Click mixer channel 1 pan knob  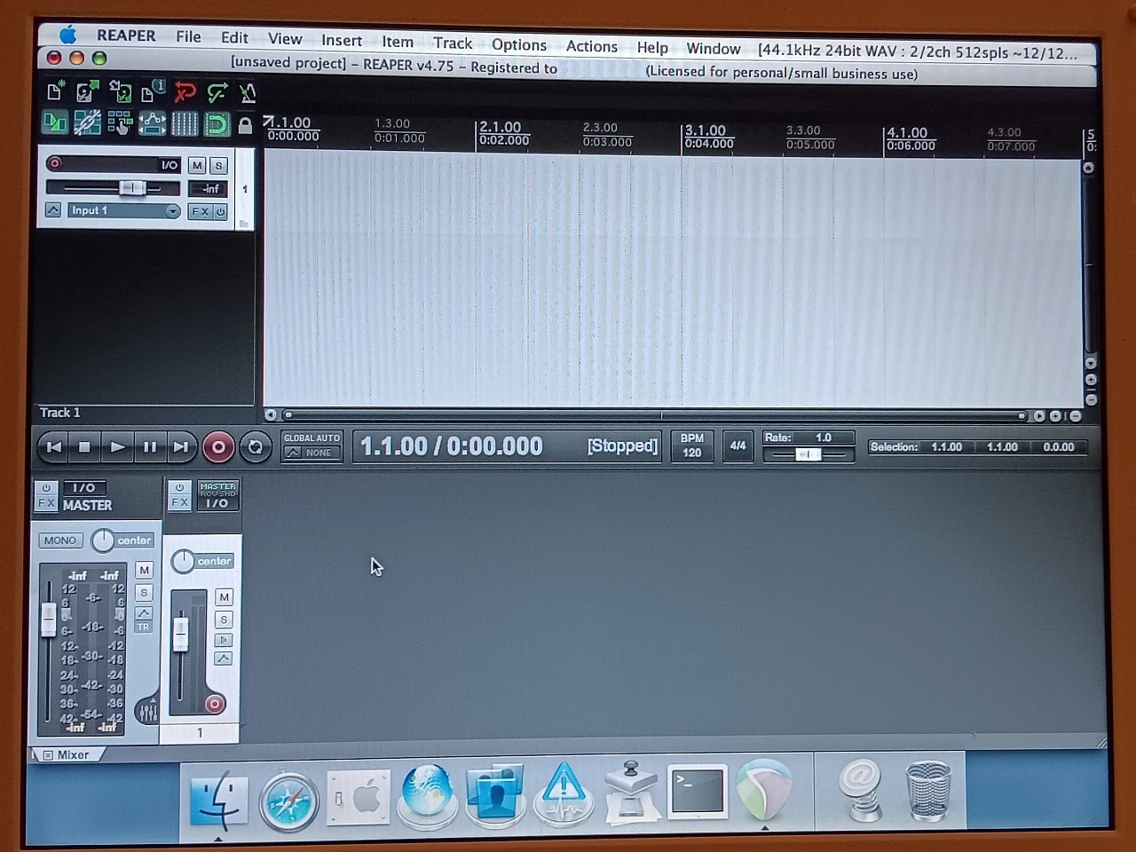(x=183, y=561)
